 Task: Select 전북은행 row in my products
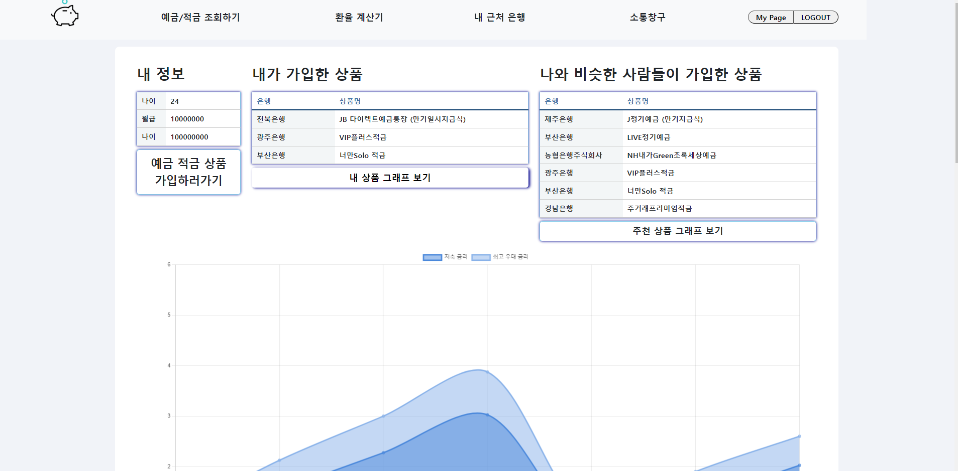[390, 119]
